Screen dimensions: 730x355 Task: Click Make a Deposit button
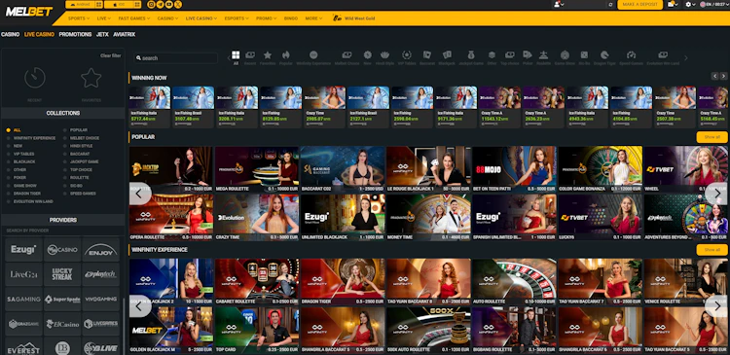click(640, 5)
